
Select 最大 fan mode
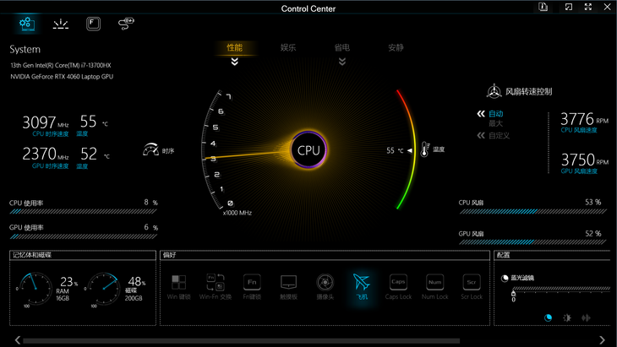click(496, 123)
